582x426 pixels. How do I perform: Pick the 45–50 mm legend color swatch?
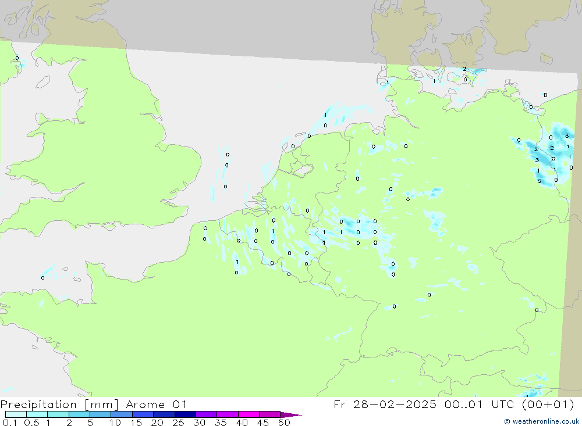click(269, 414)
